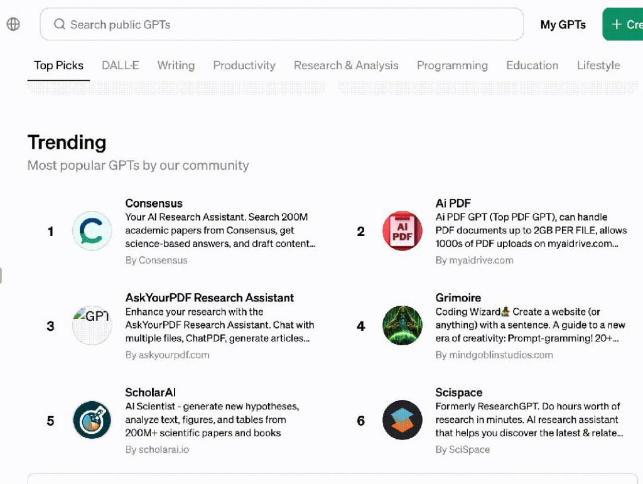This screenshot has height=484, width=643.
Task: Click rank number 4 beside Grimoire
Action: [x=361, y=326]
